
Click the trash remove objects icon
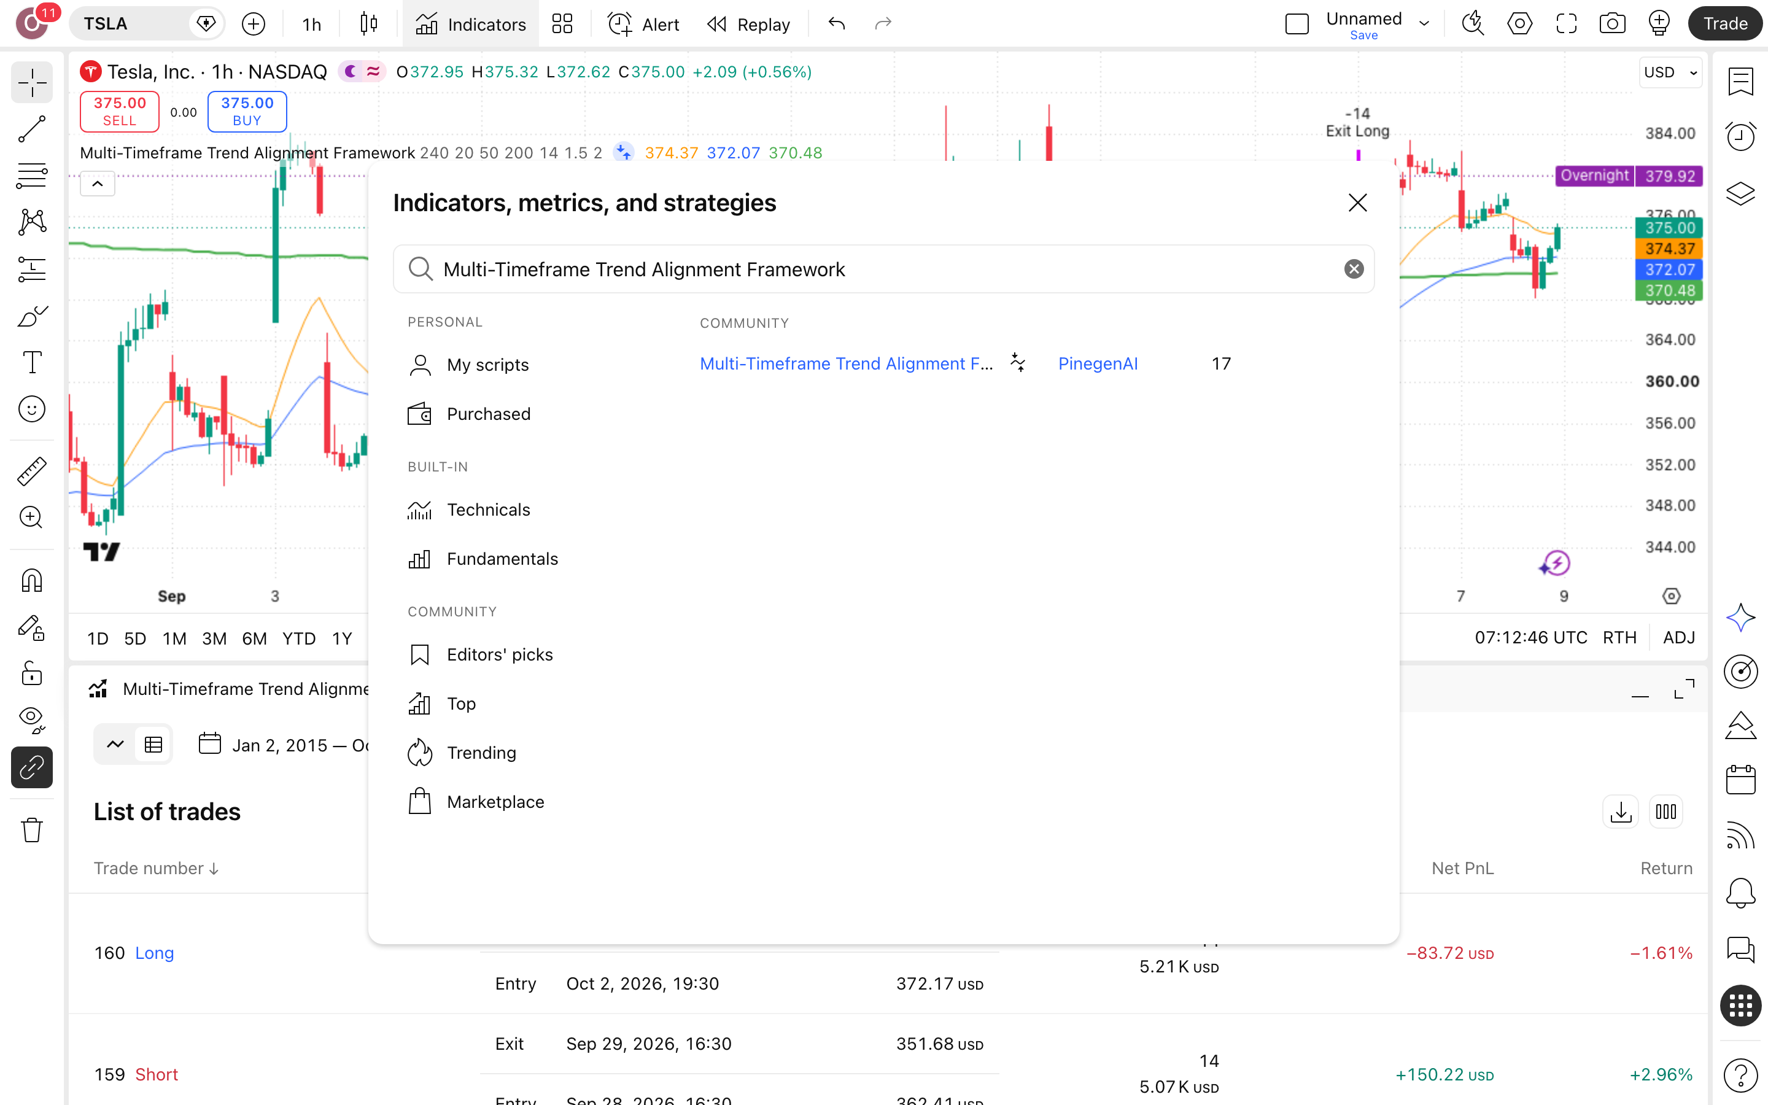click(x=31, y=830)
